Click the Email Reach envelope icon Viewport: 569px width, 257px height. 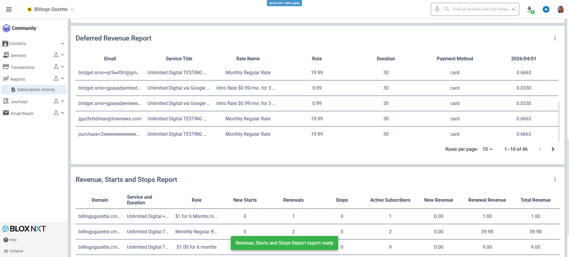pos(6,113)
